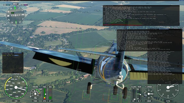The width and height of the screenshot is (184, 103).
Task: Select the highlighted tab beside Debug Aircraft Wheels
Action: point(164,29)
